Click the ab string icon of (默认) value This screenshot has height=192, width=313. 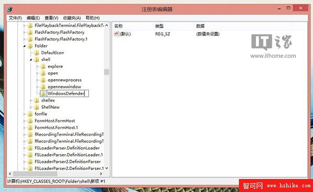point(116,34)
